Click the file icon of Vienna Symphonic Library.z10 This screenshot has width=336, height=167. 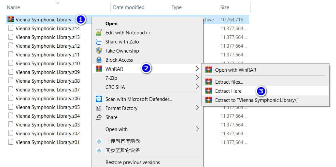pos(11,63)
